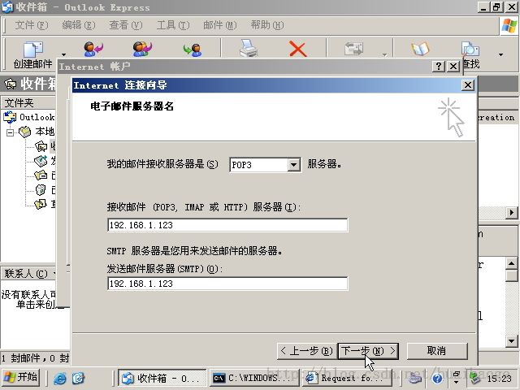Select the Outbox folder icon in tree
This screenshot has width=520, height=390.
tap(41, 161)
